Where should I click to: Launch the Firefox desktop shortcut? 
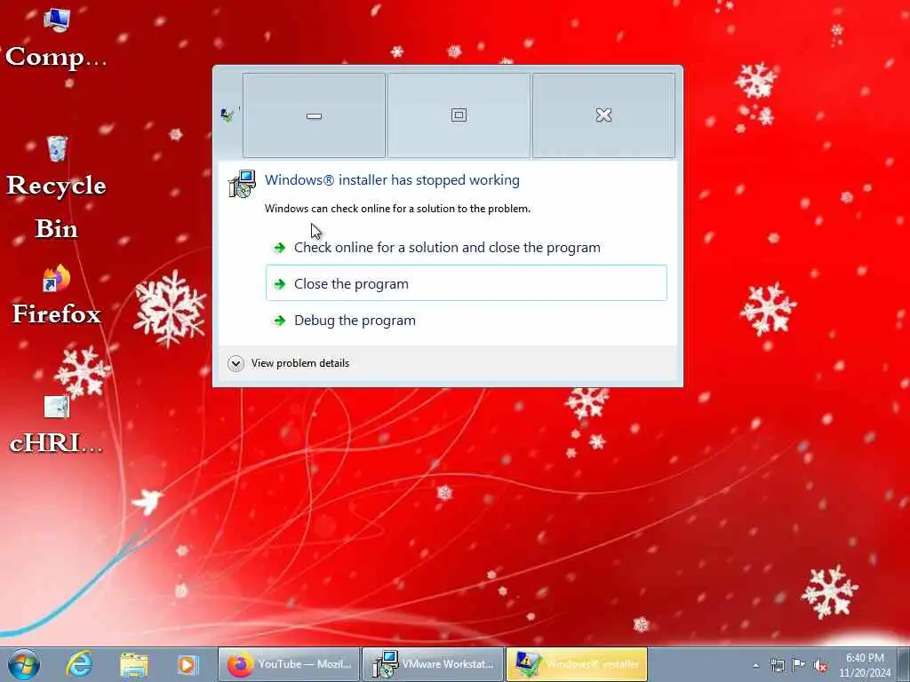click(56, 295)
